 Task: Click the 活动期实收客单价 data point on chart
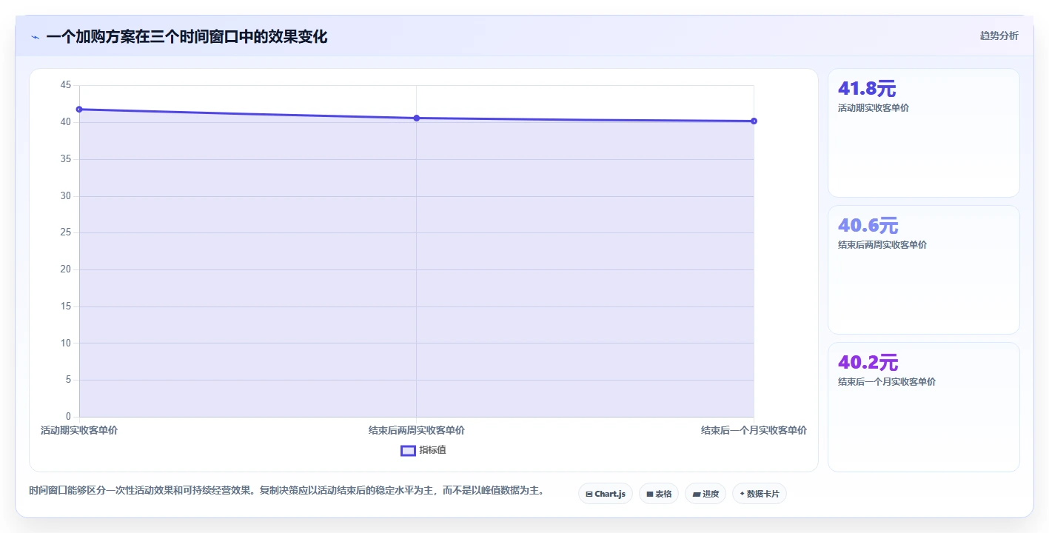79,110
